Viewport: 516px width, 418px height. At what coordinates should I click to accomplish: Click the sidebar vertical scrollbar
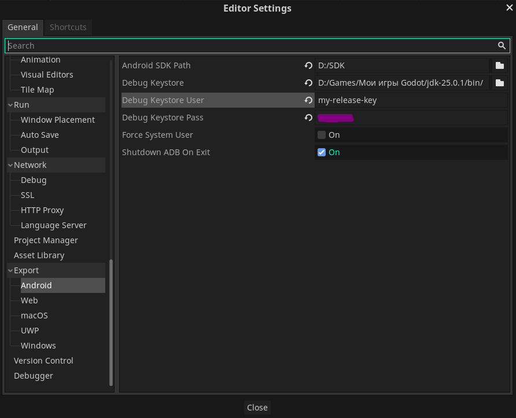pos(111,323)
